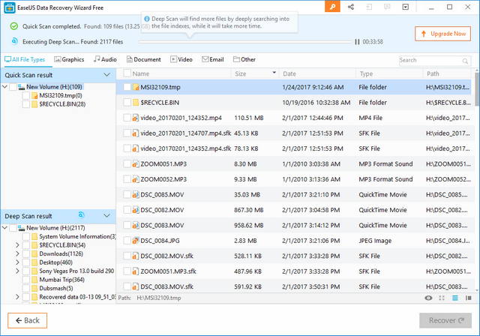This screenshot has width=480, height=336.
Task: Expand the Downloads(1126) tree node
Action: pos(17,253)
